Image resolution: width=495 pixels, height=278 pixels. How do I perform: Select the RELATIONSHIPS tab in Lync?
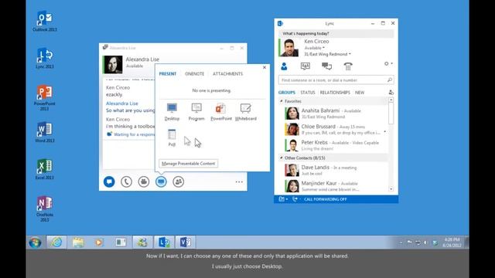coord(335,93)
